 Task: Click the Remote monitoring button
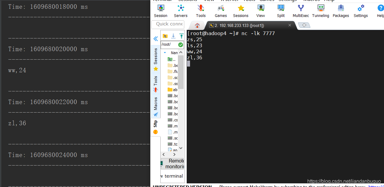pyautogui.click(x=172, y=164)
